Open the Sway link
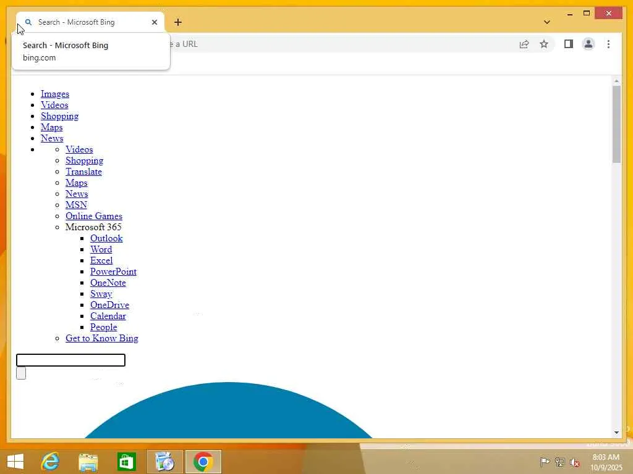The image size is (633, 474). (x=101, y=294)
